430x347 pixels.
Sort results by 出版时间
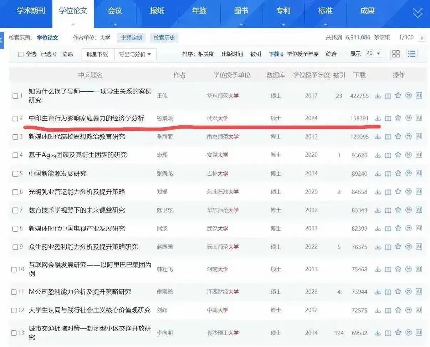coord(232,54)
